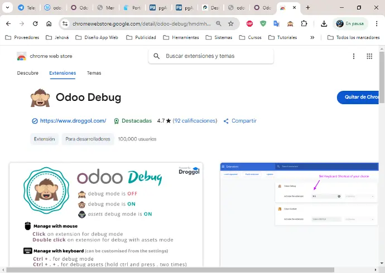The width and height of the screenshot is (385, 273).
Task: Open the Proveedores bookmark folder
Action: (x=22, y=37)
